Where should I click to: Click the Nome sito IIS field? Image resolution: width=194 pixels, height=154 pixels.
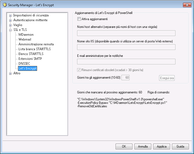(x=126, y=47)
